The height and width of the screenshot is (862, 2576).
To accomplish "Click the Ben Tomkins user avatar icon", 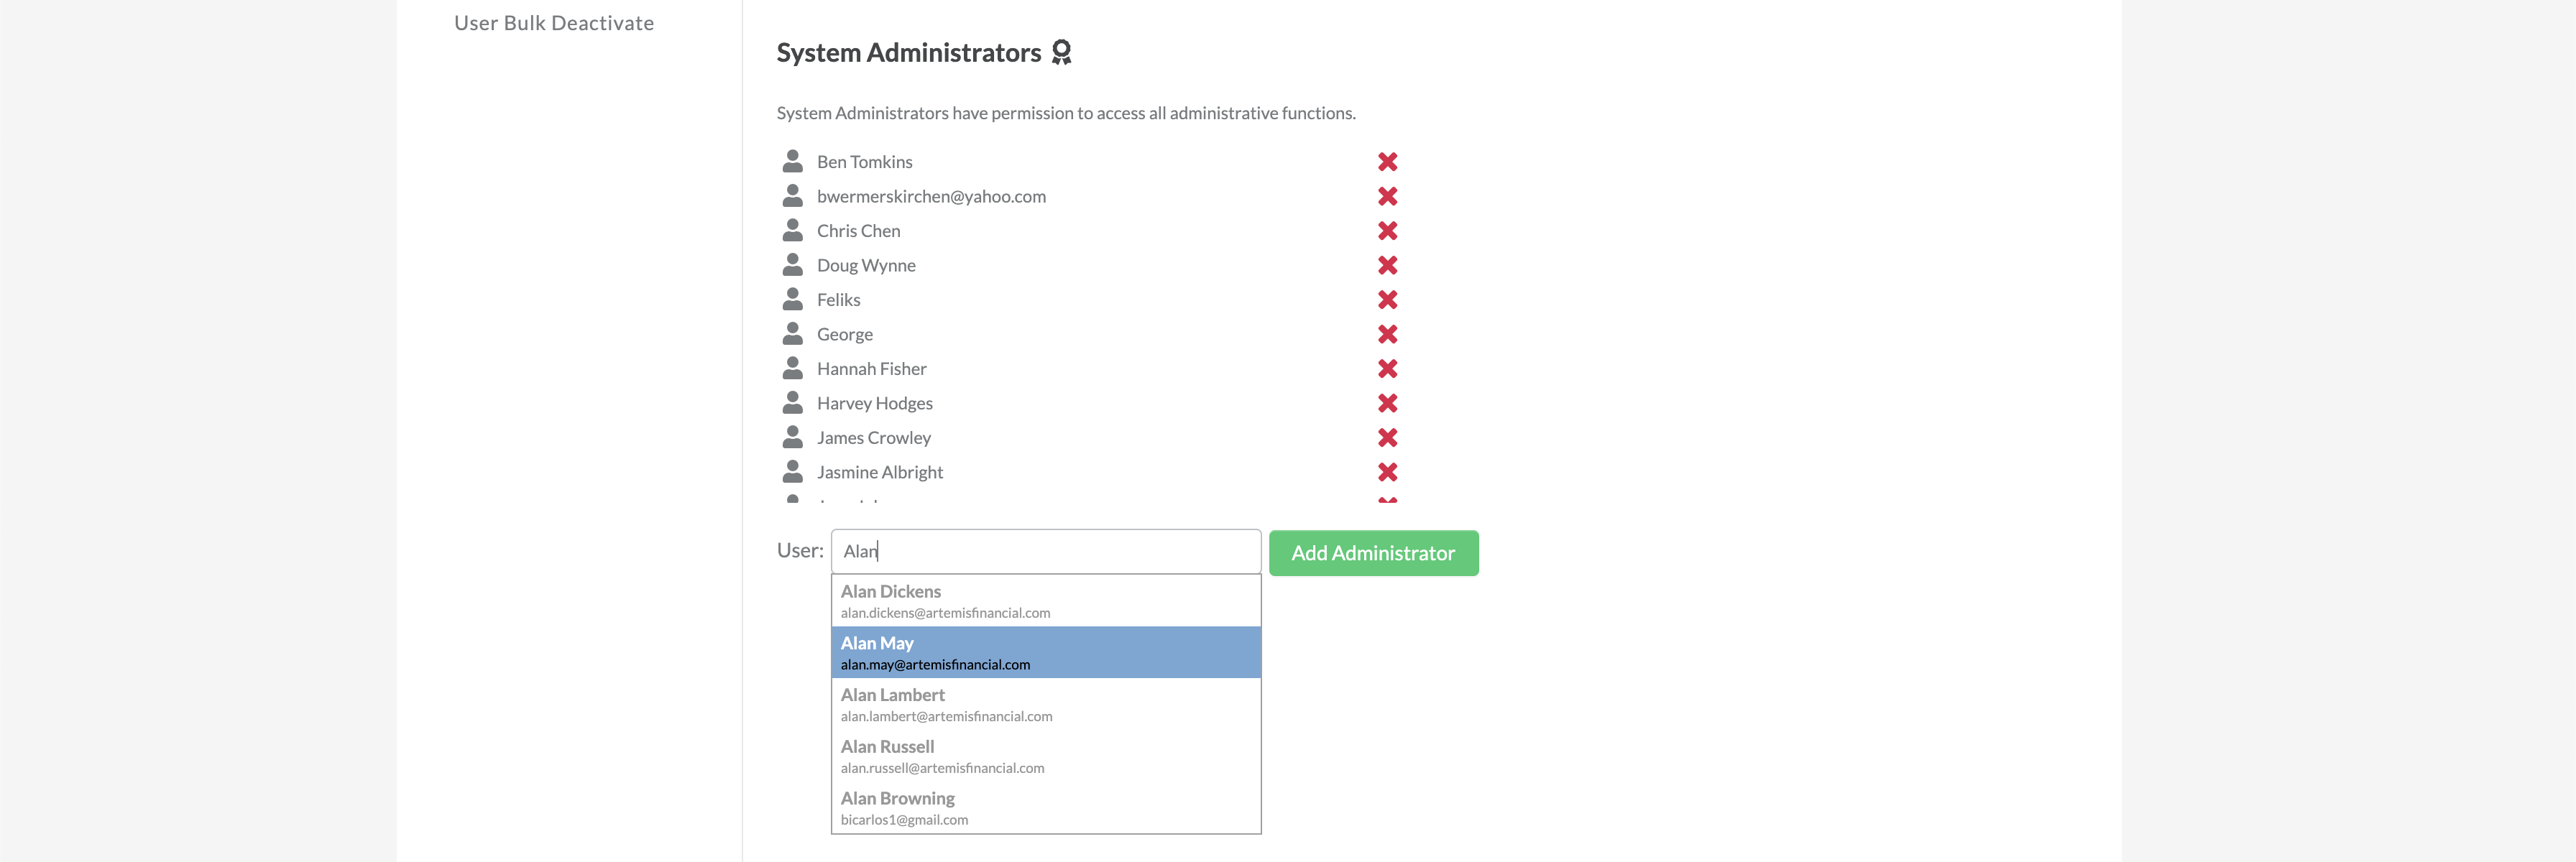I will click(x=792, y=161).
